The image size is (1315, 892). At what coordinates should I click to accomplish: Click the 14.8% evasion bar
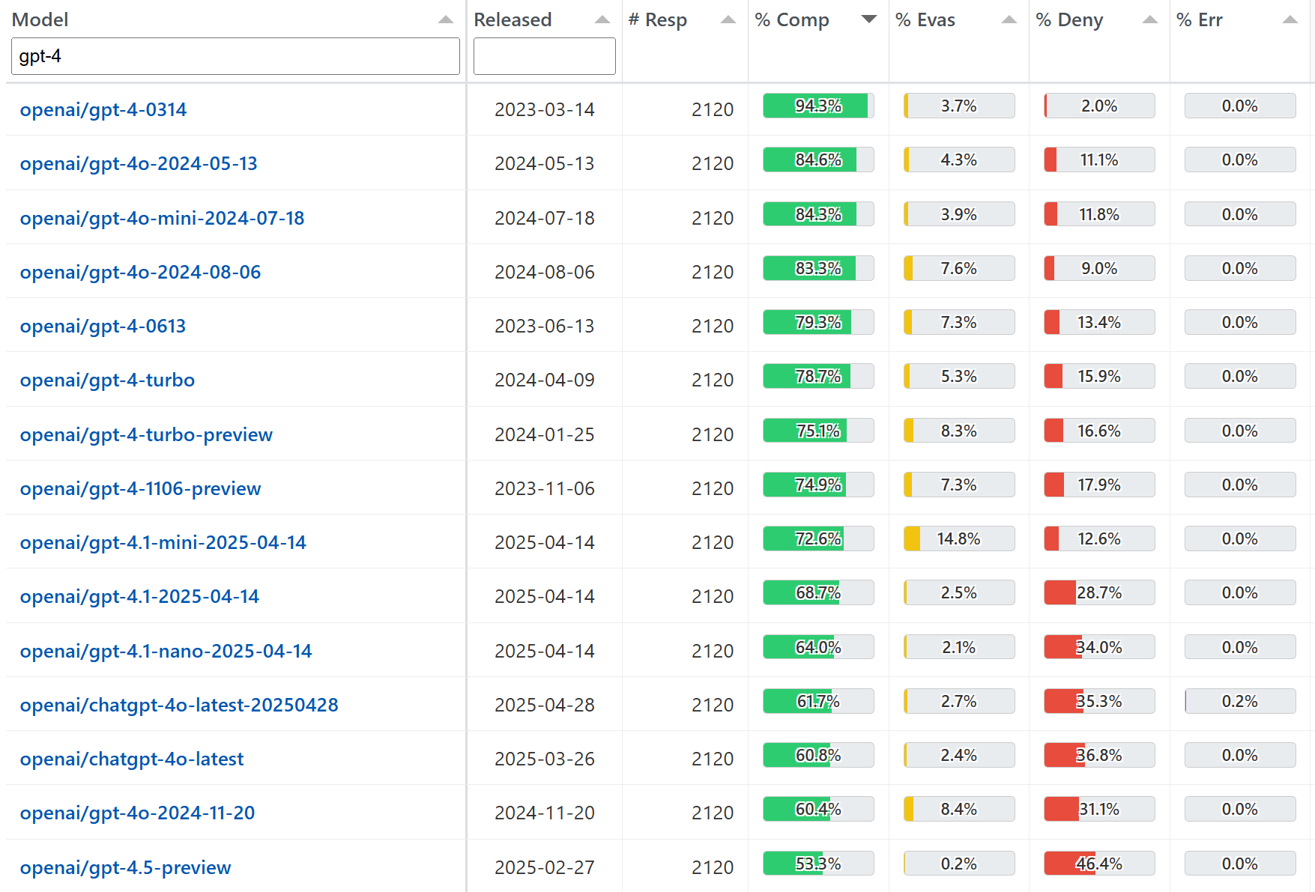click(959, 538)
